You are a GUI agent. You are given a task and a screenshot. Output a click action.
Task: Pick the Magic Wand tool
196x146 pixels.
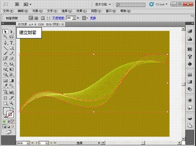pos(5,37)
